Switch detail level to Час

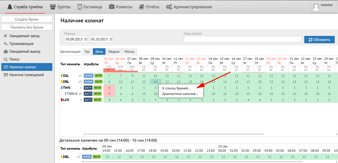(x=87, y=51)
